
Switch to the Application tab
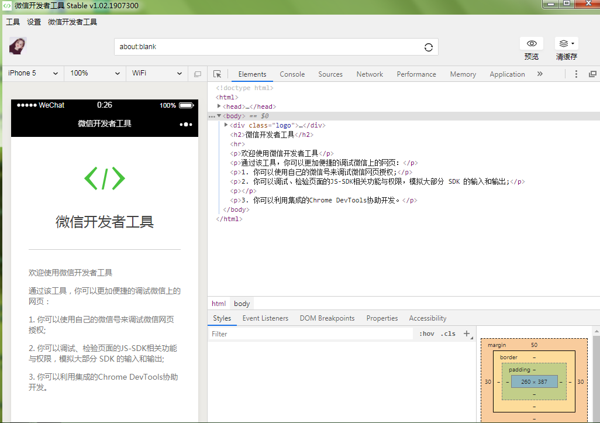click(507, 74)
